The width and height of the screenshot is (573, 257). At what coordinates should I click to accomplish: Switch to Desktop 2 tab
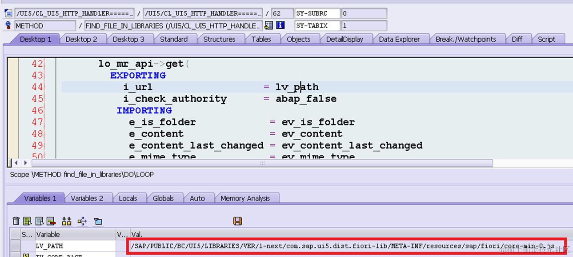(x=81, y=39)
